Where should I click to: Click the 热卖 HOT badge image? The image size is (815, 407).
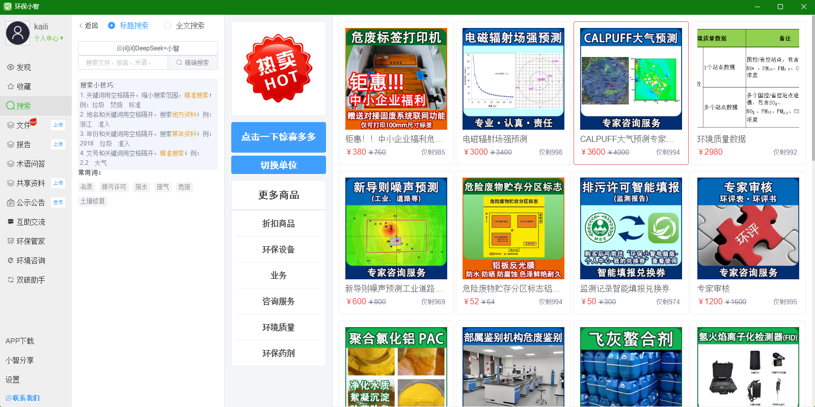coord(278,69)
